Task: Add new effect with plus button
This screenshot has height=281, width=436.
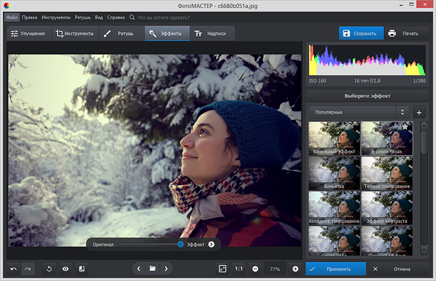Action: (x=419, y=112)
